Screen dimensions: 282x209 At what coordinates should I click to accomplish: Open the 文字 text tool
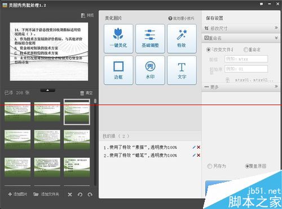pyautogui.click(x=182, y=70)
